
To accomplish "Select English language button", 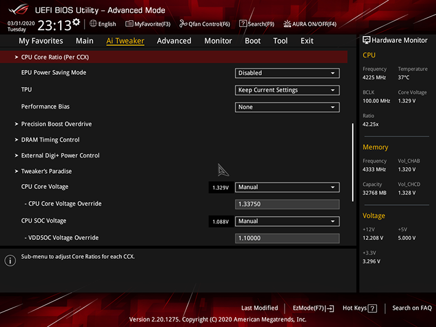I will point(103,24).
